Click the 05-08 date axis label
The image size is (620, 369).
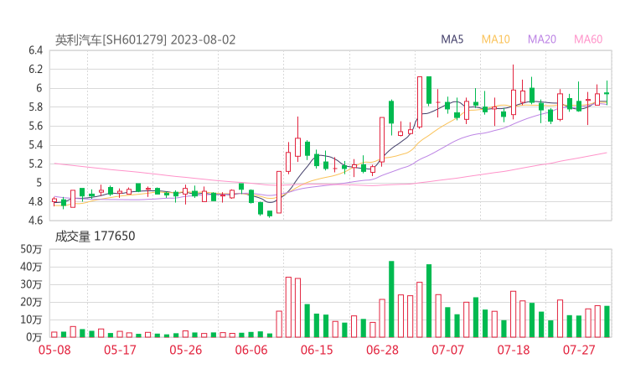coord(54,350)
